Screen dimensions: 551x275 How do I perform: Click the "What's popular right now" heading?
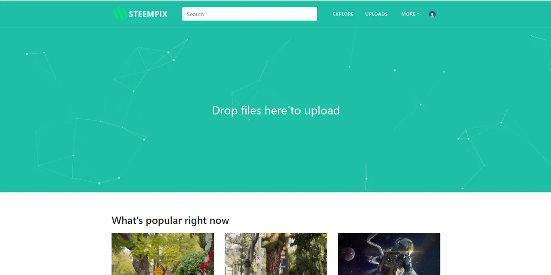pos(170,220)
